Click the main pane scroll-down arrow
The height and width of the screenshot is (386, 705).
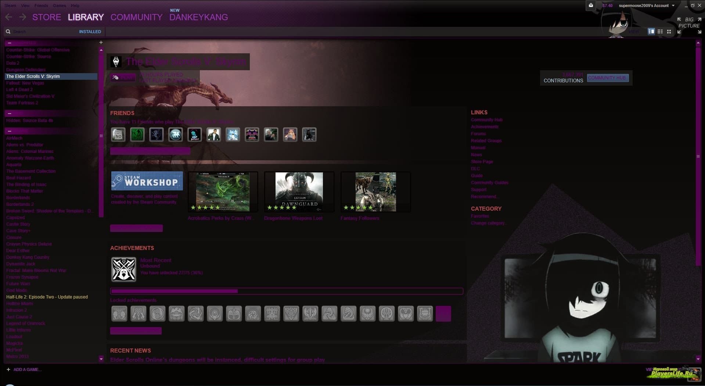point(698,359)
